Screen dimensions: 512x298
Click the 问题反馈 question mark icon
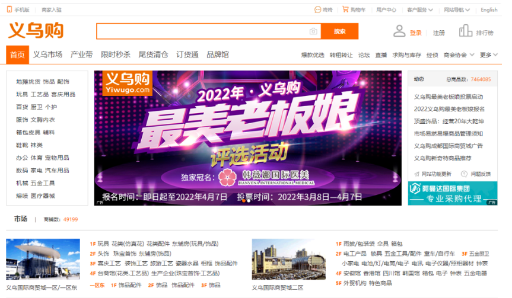pyautogui.click(x=465, y=174)
